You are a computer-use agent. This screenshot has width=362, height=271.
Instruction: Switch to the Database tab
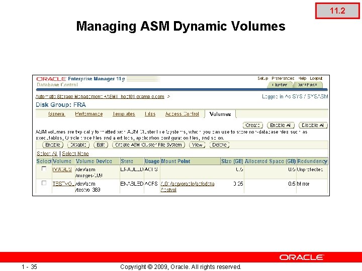click(x=308, y=85)
